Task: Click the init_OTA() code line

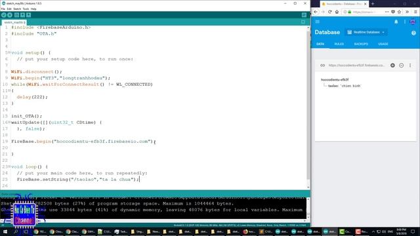Action: click(x=26, y=116)
